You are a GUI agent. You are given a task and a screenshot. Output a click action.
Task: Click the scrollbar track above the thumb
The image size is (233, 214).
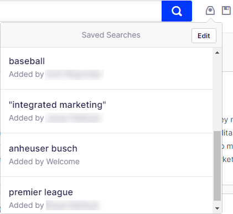click(x=218, y=93)
